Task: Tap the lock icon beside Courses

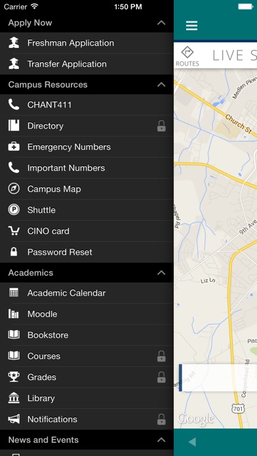Action: click(x=161, y=356)
